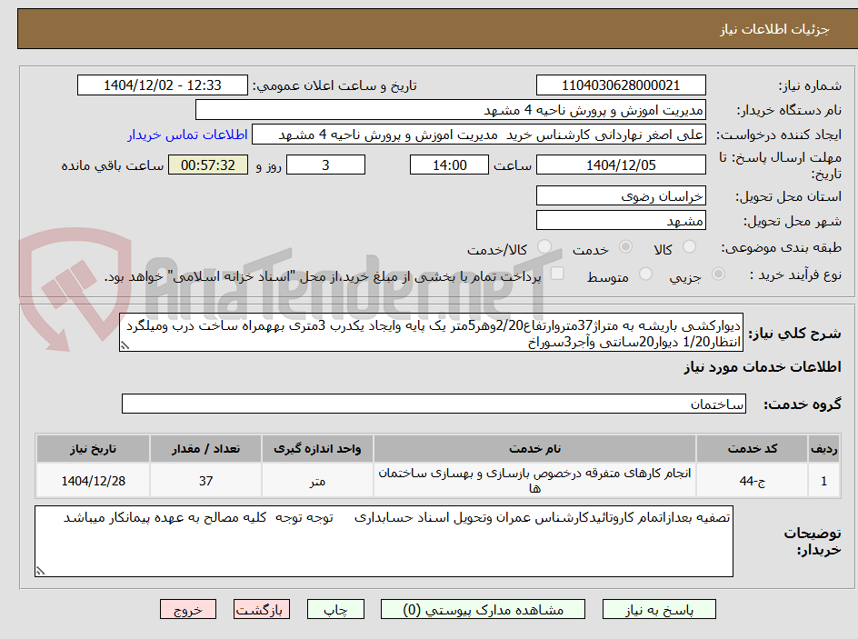Click the remaining days field showing 3
Viewport: 858px width, 639px height.
tap(325, 165)
